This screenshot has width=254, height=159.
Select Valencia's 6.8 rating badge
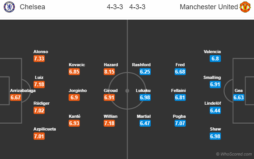215,59
